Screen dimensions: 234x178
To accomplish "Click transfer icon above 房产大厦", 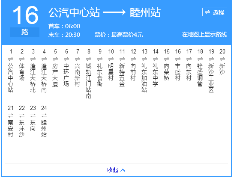I will coord(55,59).
